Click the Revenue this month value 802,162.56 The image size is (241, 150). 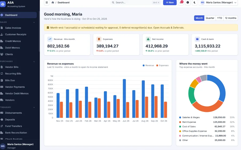pos(58,46)
